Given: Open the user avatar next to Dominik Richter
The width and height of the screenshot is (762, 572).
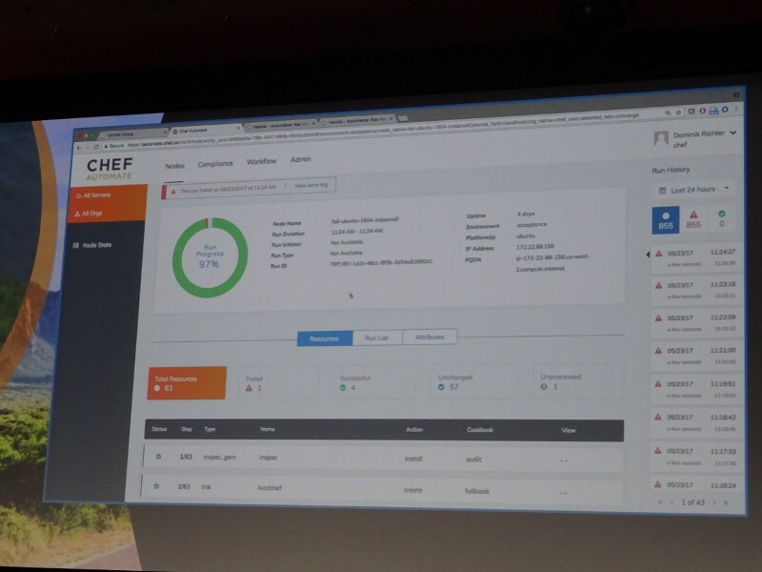Looking at the screenshot, I should (661, 138).
